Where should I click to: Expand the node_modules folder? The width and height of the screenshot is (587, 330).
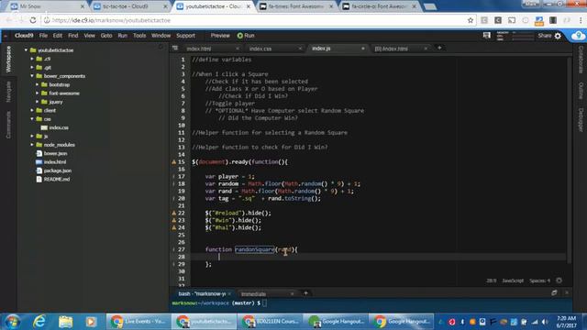[x=32, y=145]
